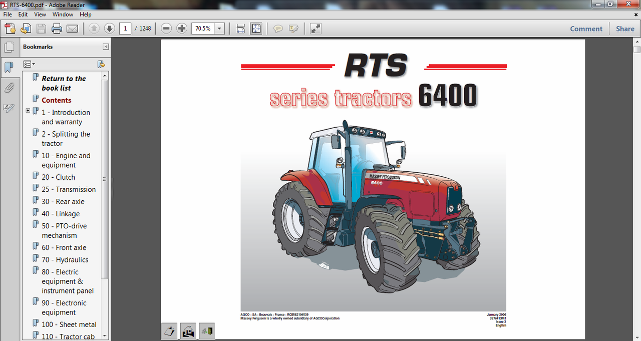Select '100 - Sheet metal' bookmark
This screenshot has width=641, height=341.
click(69, 324)
